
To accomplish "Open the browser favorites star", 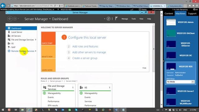I will 193,6.
